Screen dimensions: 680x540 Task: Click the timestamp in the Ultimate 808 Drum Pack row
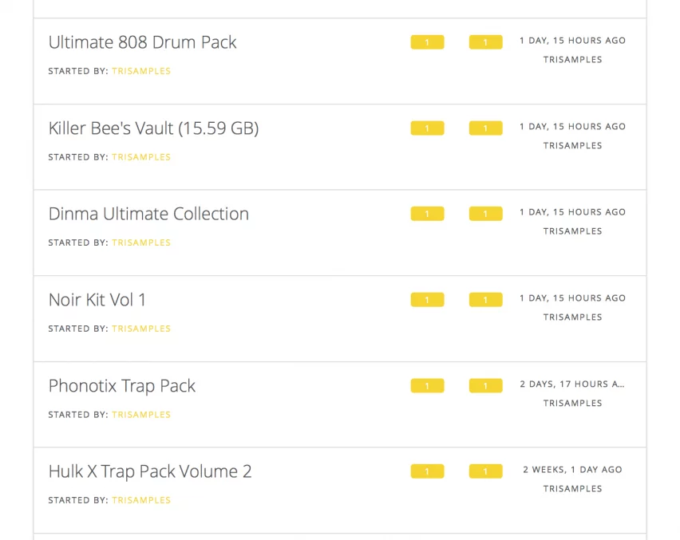click(x=572, y=41)
